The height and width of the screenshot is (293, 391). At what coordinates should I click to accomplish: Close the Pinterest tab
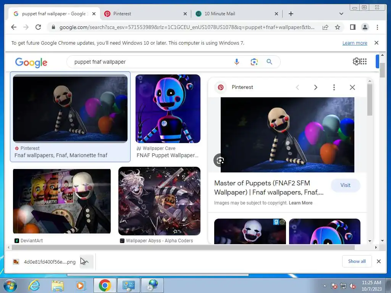point(185,14)
